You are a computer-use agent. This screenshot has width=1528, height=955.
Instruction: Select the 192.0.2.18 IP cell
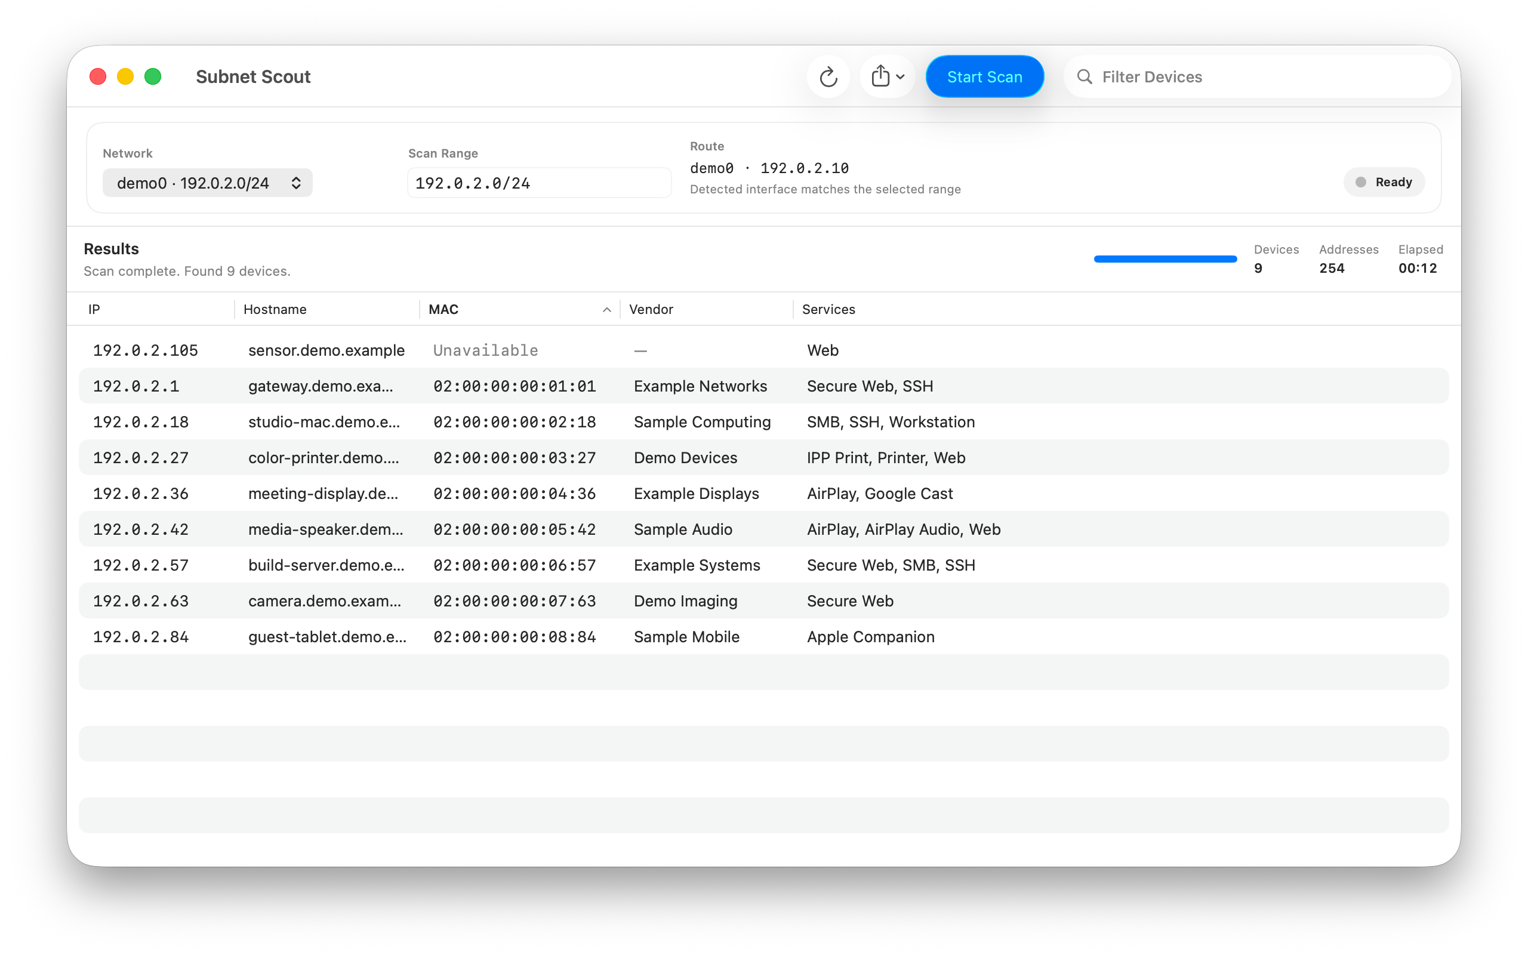141,422
